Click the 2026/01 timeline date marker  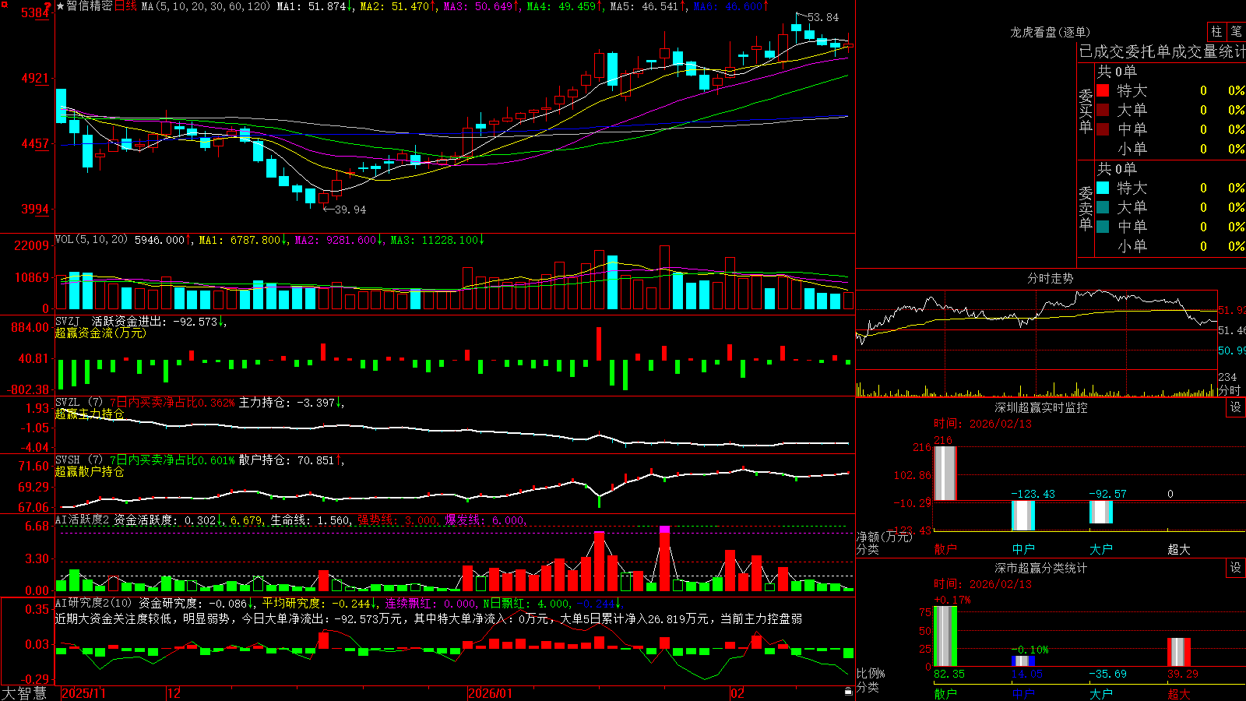(x=491, y=693)
